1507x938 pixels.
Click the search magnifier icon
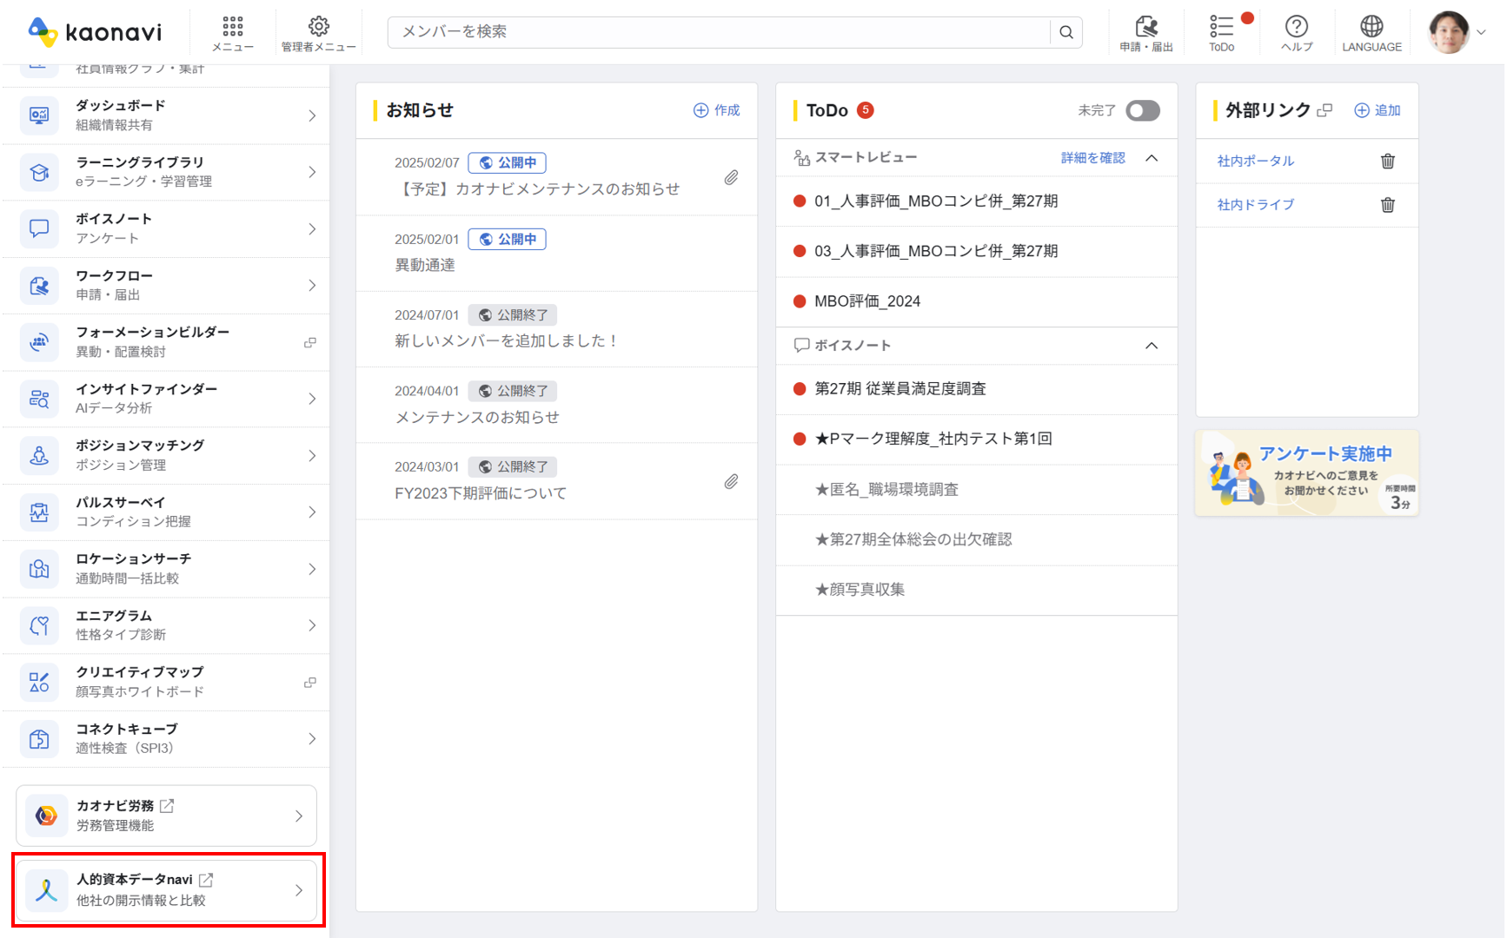(1066, 32)
